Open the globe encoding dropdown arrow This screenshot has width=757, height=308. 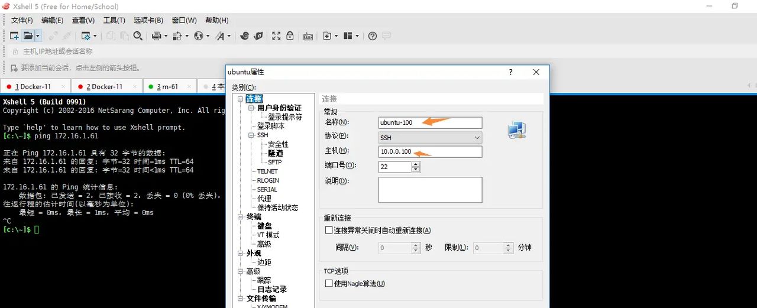[x=208, y=36]
